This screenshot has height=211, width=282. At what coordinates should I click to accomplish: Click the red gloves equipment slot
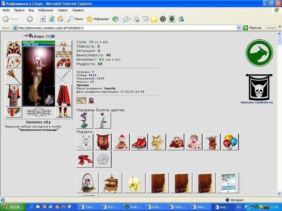[63, 62]
